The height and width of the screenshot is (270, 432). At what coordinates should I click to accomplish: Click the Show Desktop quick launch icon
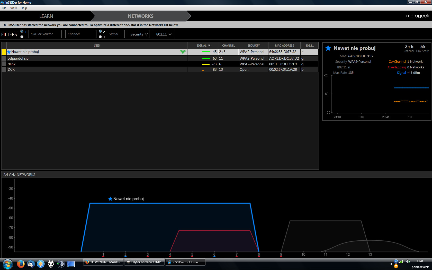tap(71, 264)
